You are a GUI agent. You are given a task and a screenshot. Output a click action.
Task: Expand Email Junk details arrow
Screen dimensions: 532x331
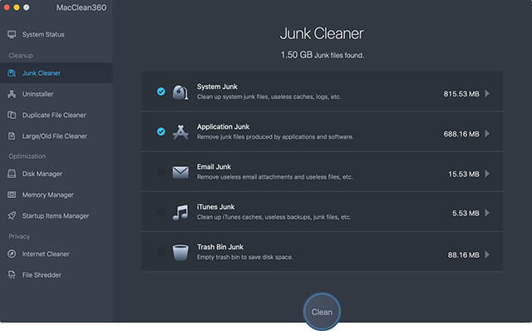487,174
